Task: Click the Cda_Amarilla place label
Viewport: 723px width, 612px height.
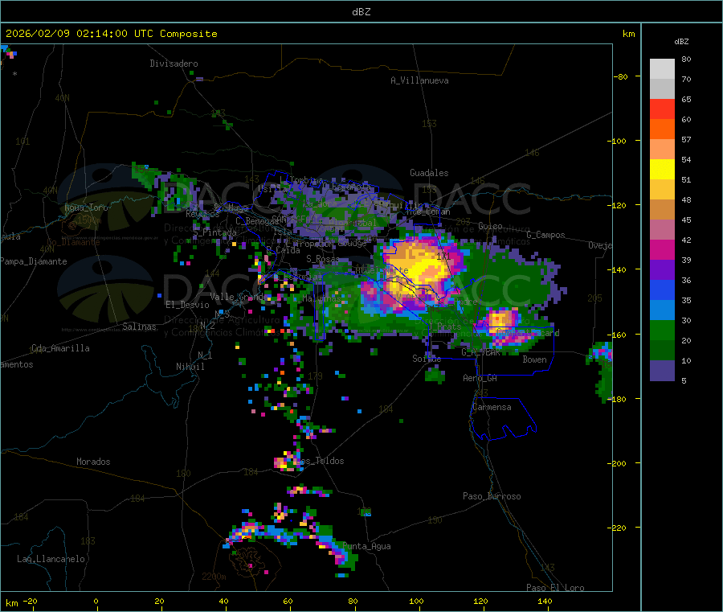Action: point(60,348)
